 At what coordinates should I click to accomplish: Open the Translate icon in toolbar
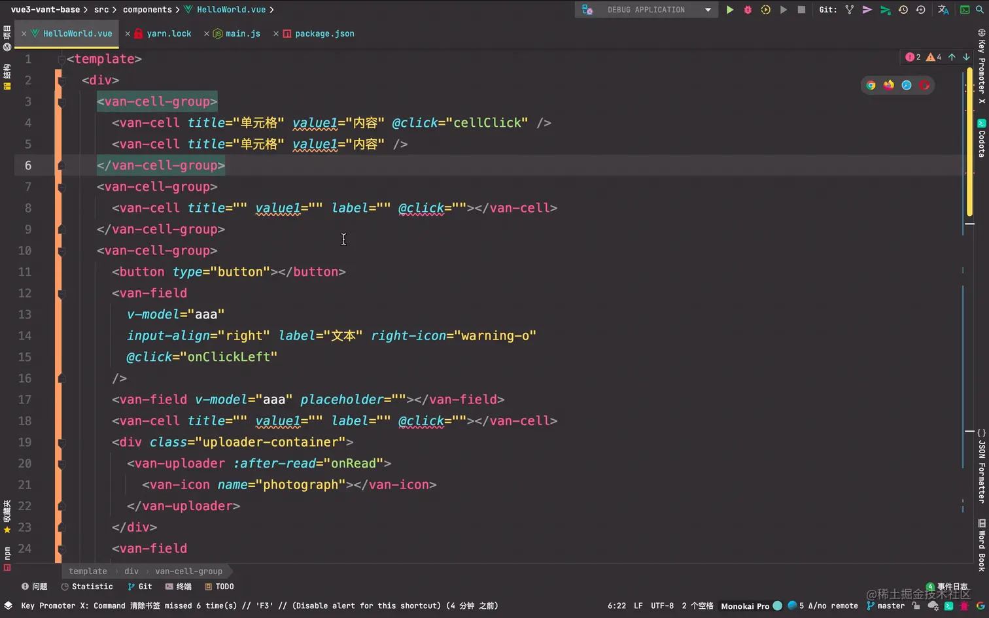(943, 10)
